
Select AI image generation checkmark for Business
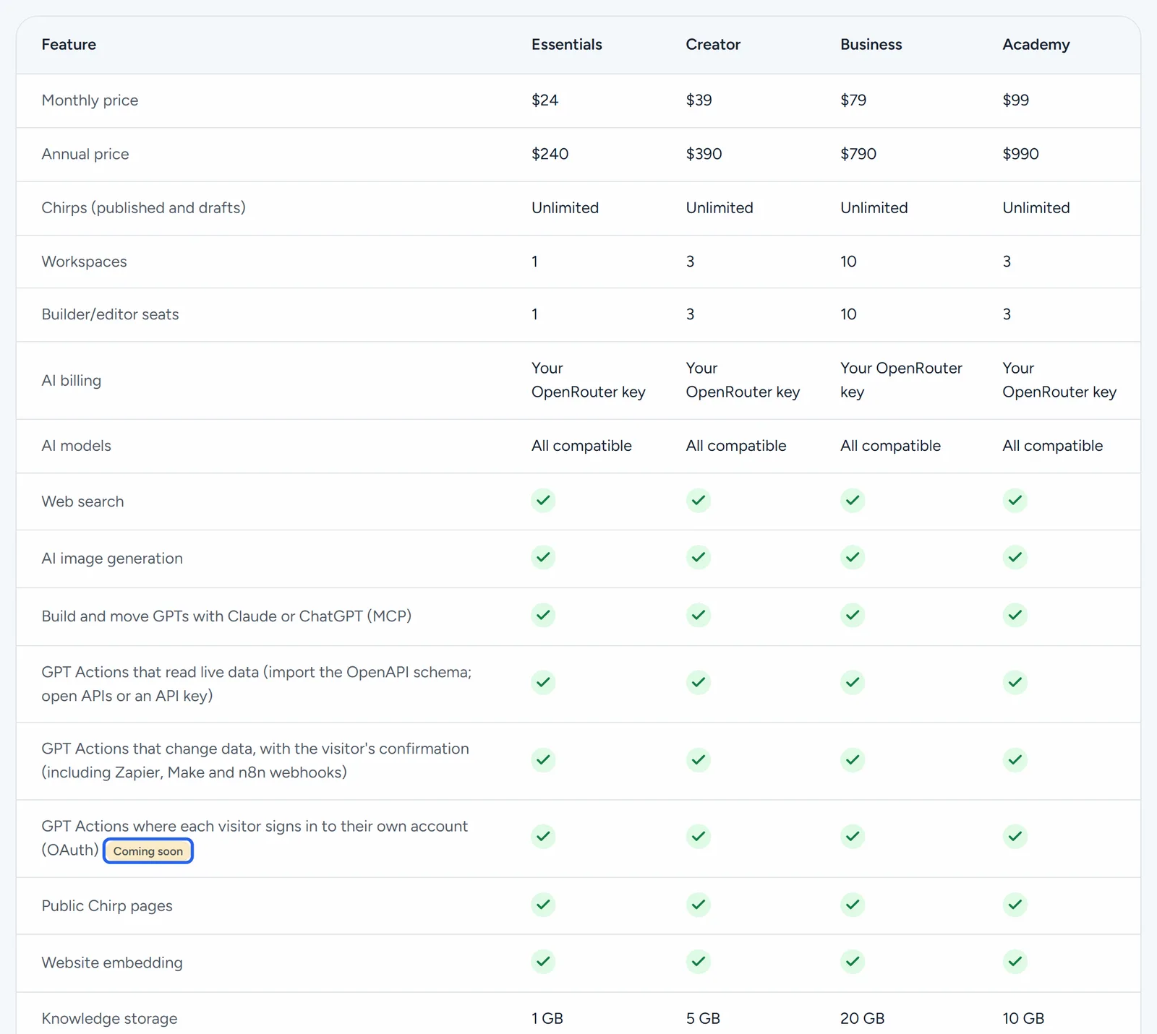(853, 557)
